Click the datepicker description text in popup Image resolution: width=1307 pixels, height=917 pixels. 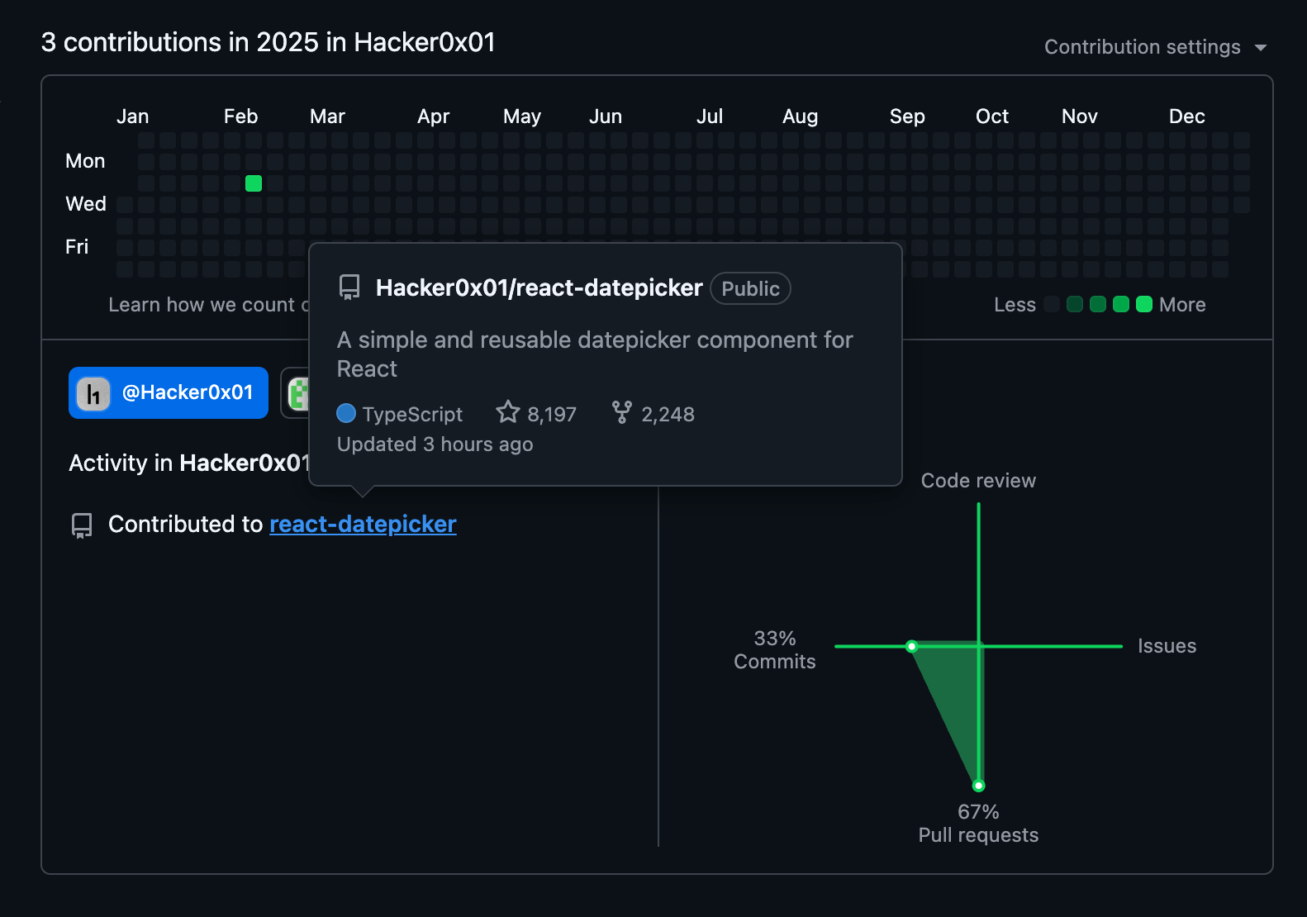click(595, 354)
